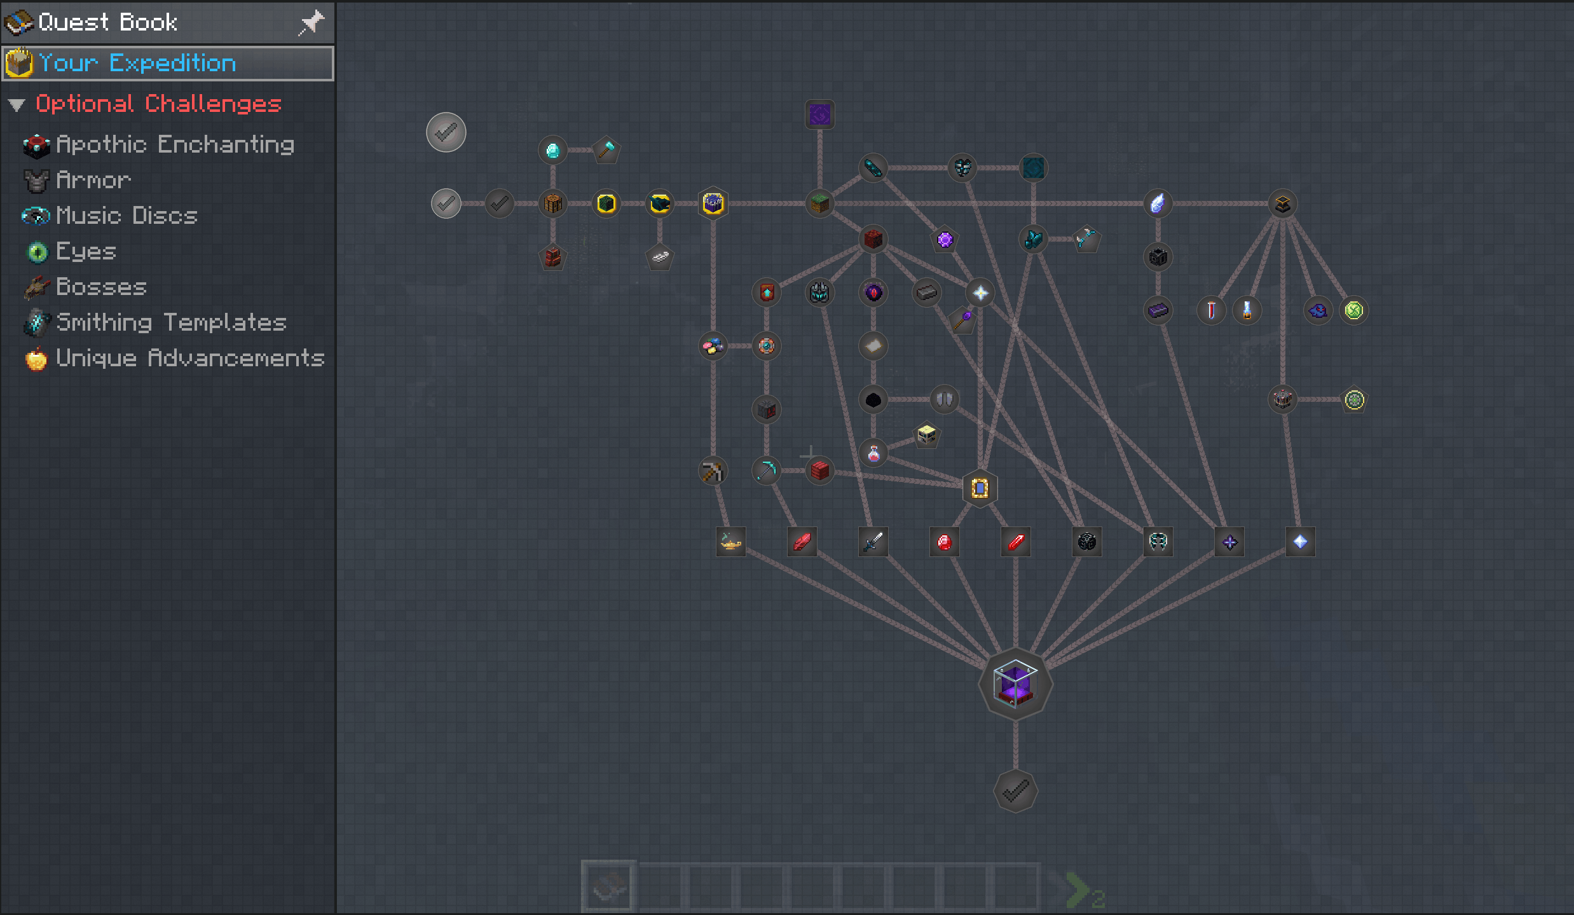1574x915 pixels.
Task: Select the orange round compass quest
Action: click(x=766, y=347)
